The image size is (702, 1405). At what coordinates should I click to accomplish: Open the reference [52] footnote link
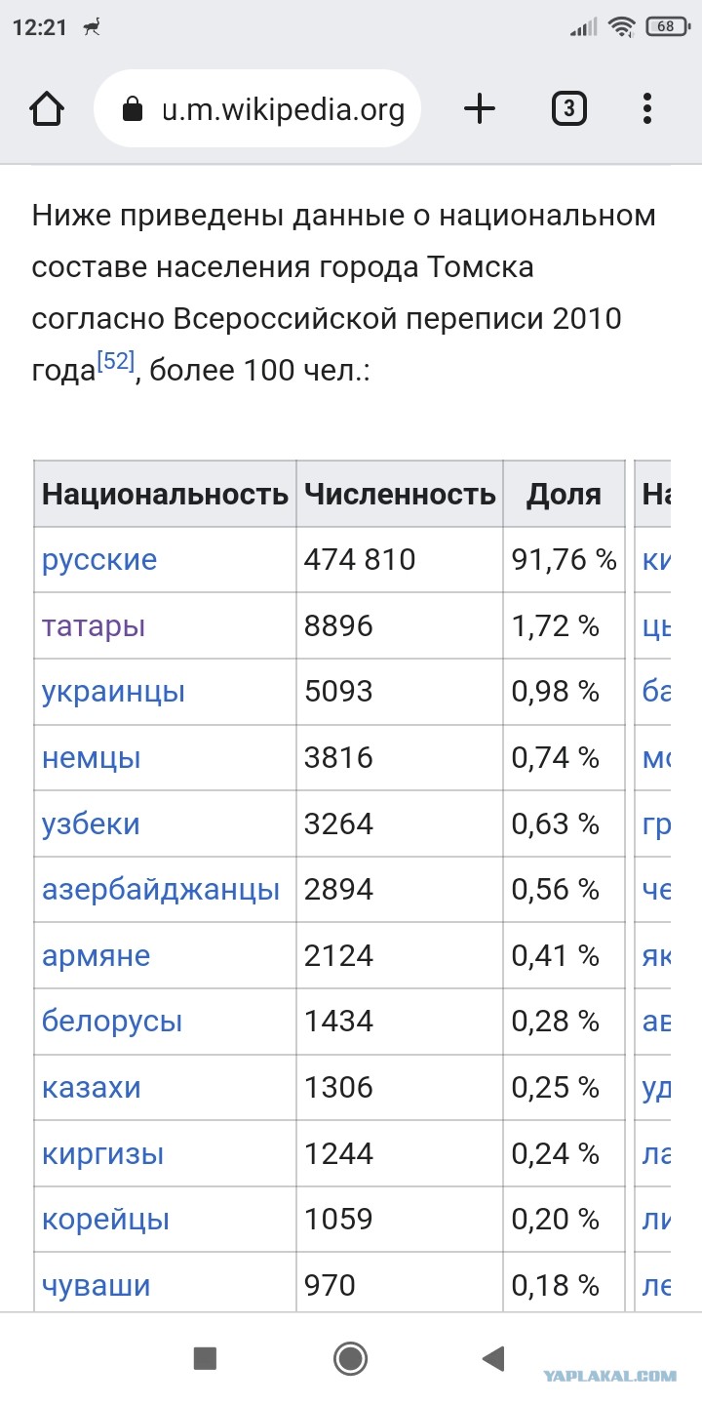116,363
